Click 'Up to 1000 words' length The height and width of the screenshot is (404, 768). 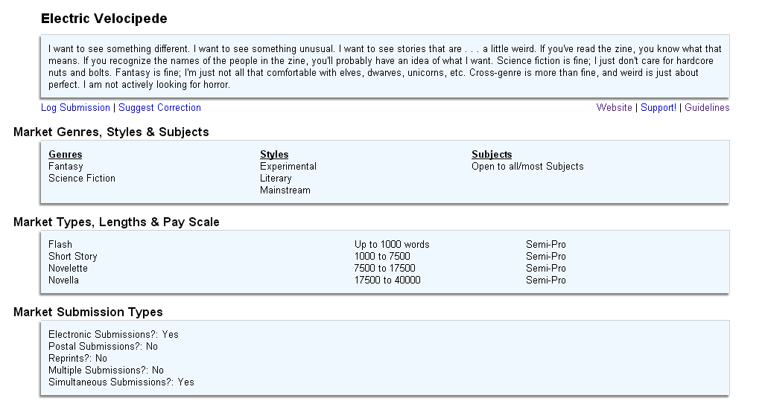coord(392,245)
